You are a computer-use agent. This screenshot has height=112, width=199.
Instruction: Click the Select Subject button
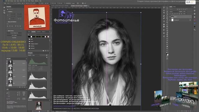[x=14, y=35]
